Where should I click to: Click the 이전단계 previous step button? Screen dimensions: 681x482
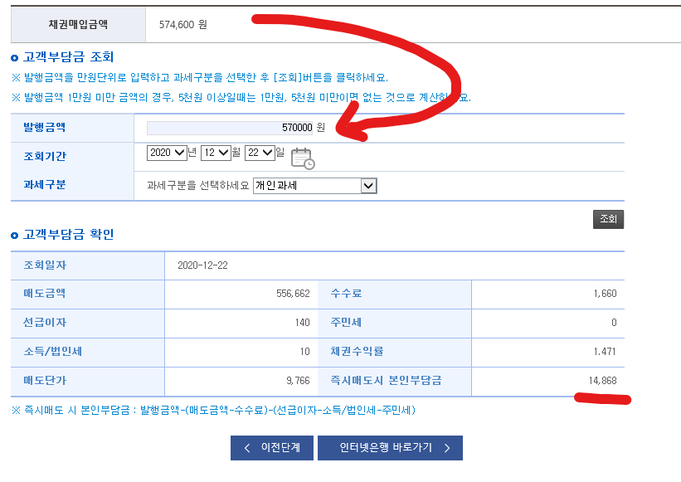(271, 448)
